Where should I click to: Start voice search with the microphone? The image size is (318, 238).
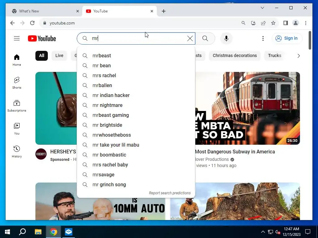pyautogui.click(x=226, y=38)
